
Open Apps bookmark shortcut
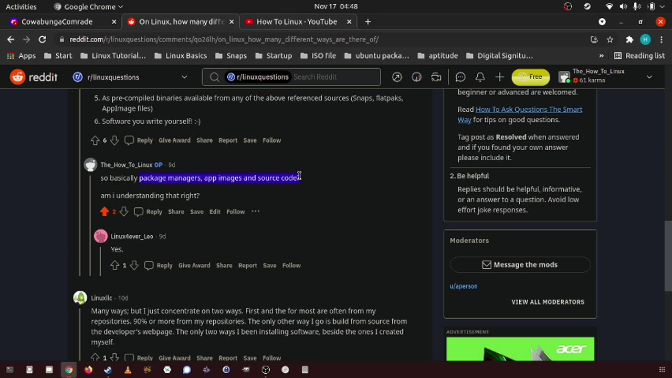point(22,56)
